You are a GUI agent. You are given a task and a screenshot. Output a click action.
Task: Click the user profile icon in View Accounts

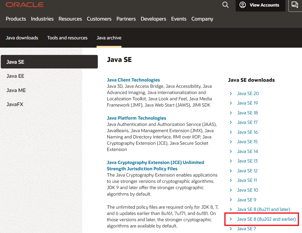(x=243, y=5)
